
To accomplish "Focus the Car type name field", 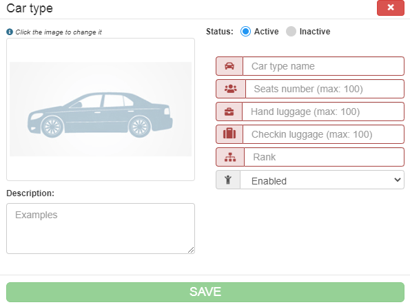I will tap(323, 66).
